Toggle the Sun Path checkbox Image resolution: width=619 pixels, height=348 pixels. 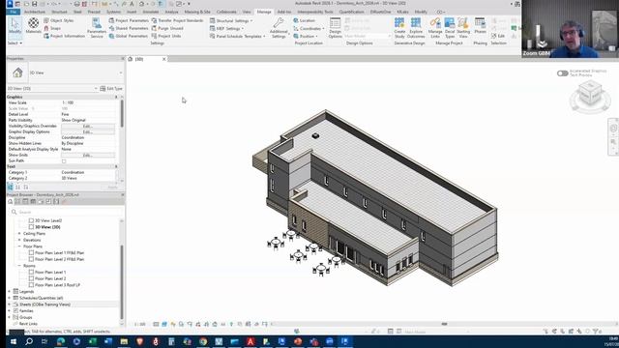(x=64, y=161)
